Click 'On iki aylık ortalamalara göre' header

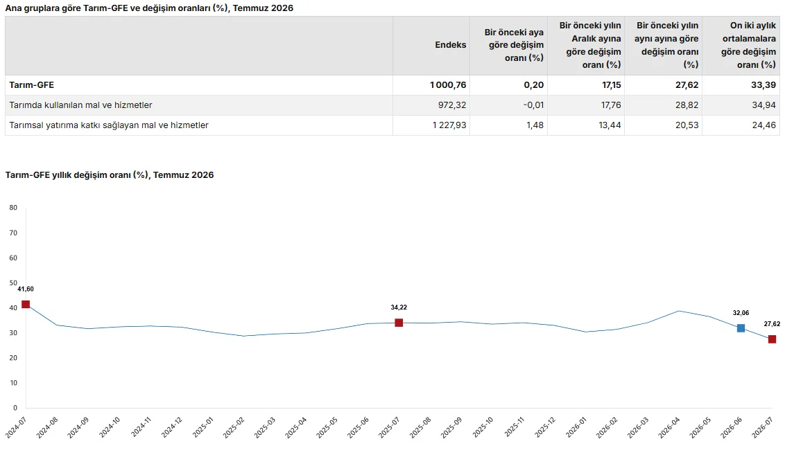(x=748, y=45)
